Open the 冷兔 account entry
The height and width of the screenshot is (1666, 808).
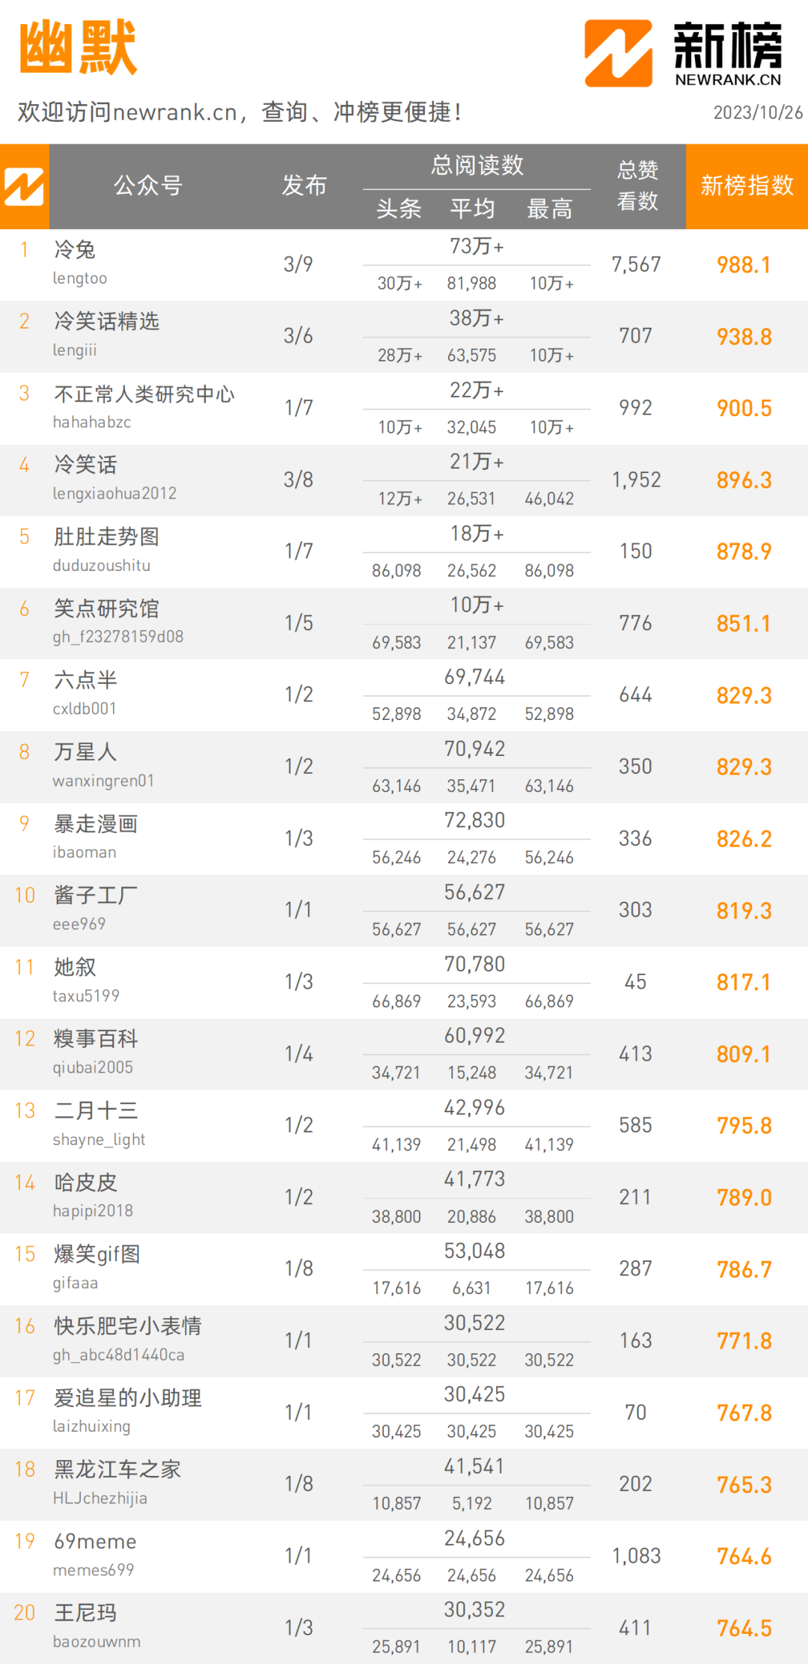(x=75, y=249)
